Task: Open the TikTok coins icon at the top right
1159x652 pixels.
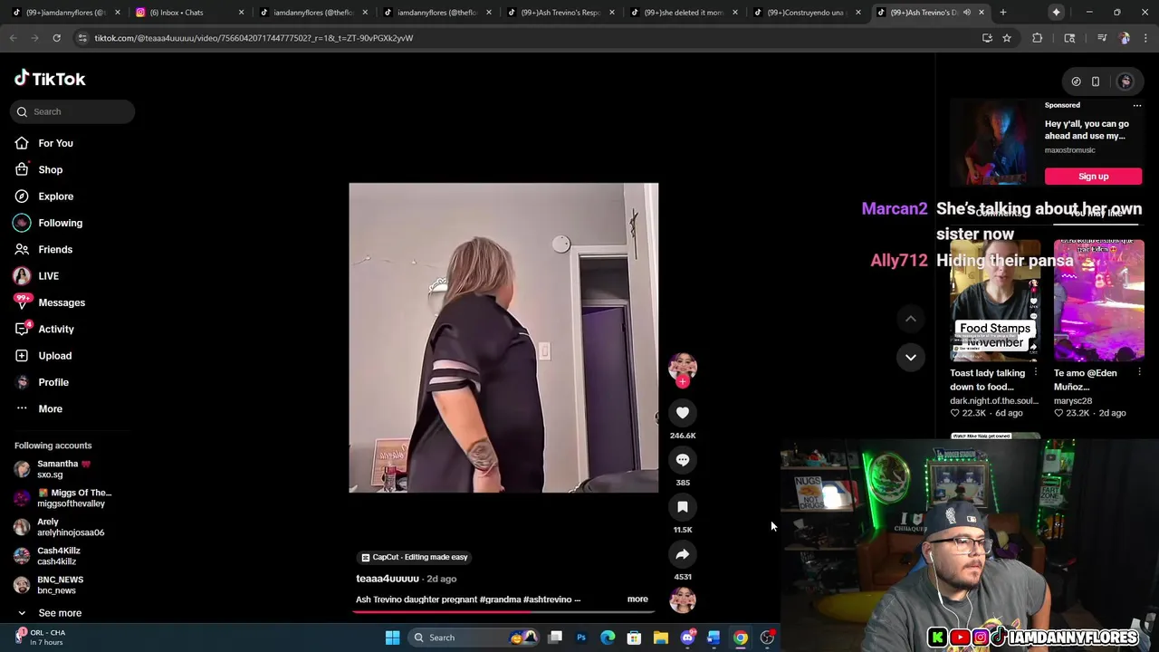Action: 1076,81
